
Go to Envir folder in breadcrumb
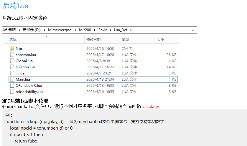[103, 30]
